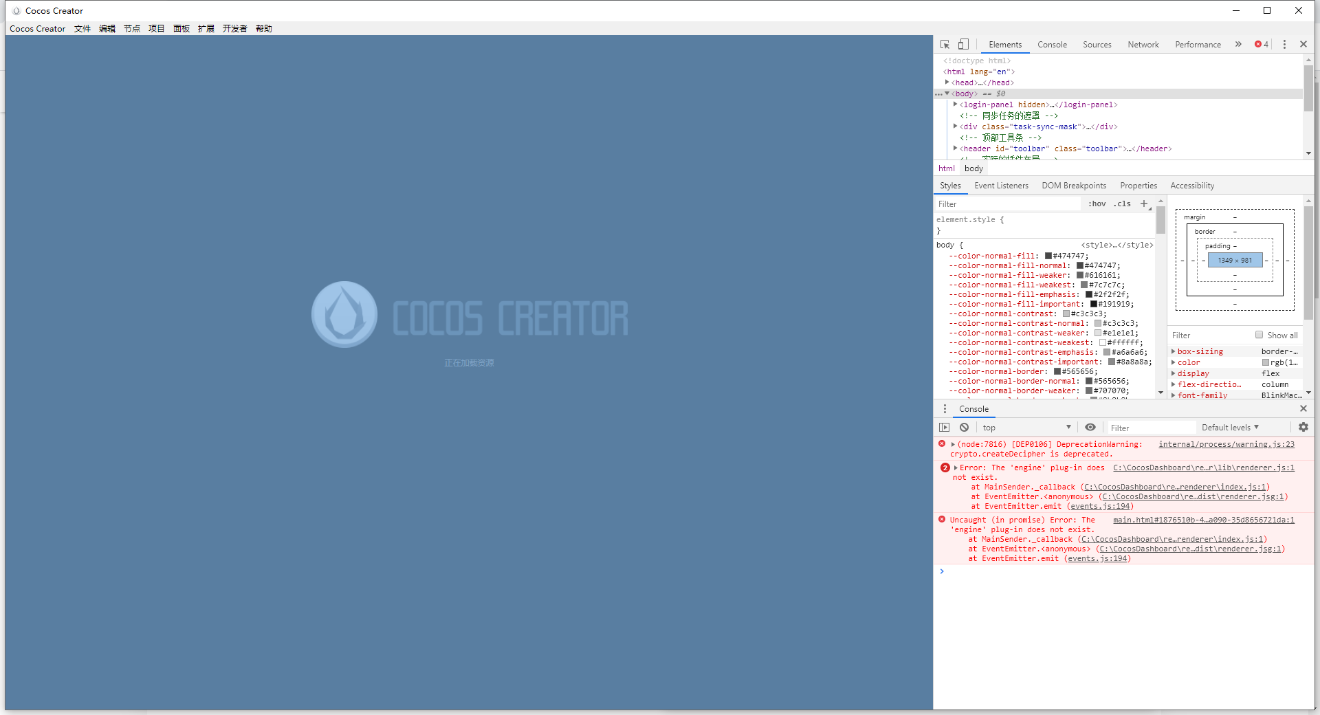Viewport: 1320px width, 715px height.
Task: Toggle the .cls element classes panel
Action: click(x=1123, y=203)
